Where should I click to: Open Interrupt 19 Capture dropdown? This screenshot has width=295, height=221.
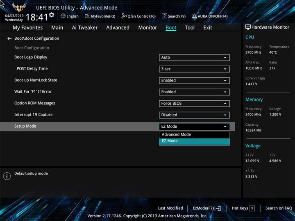point(194,115)
